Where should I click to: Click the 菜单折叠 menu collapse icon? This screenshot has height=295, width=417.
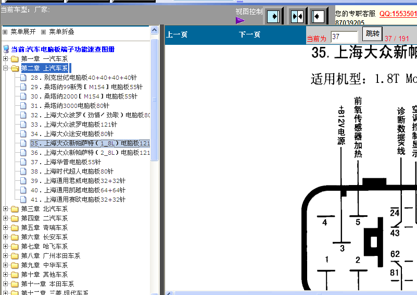pyautogui.click(x=43, y=32)
